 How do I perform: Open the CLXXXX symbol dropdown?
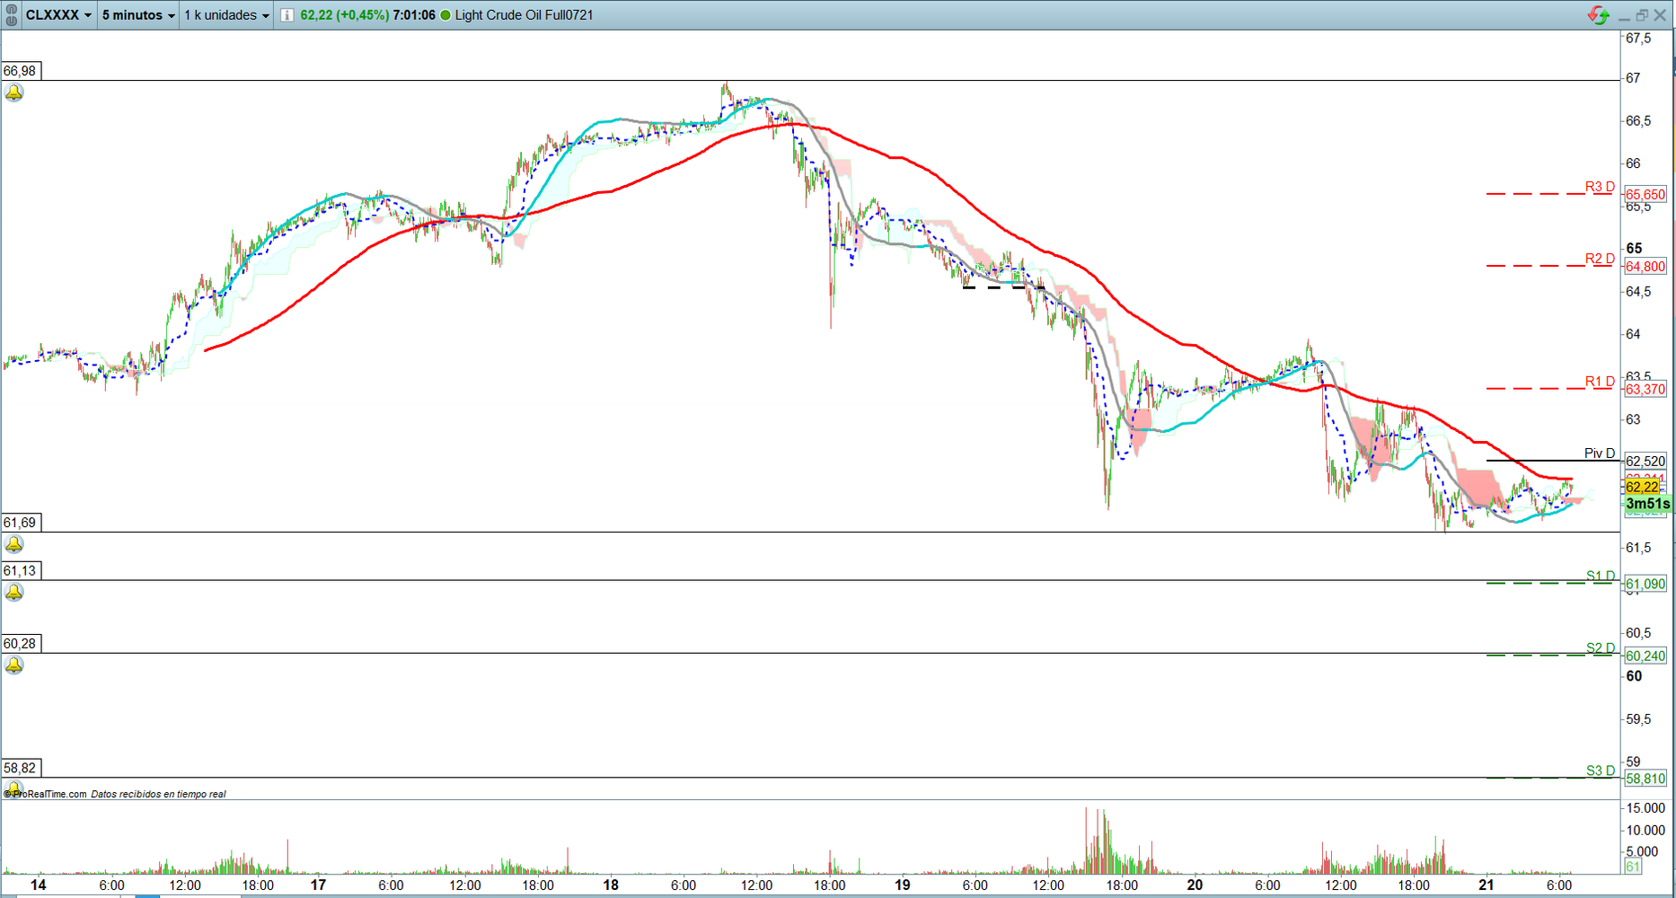click(58, 15)
